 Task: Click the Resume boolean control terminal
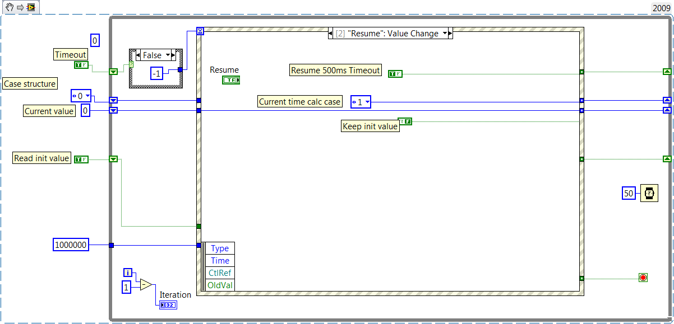tap(231, 81)
